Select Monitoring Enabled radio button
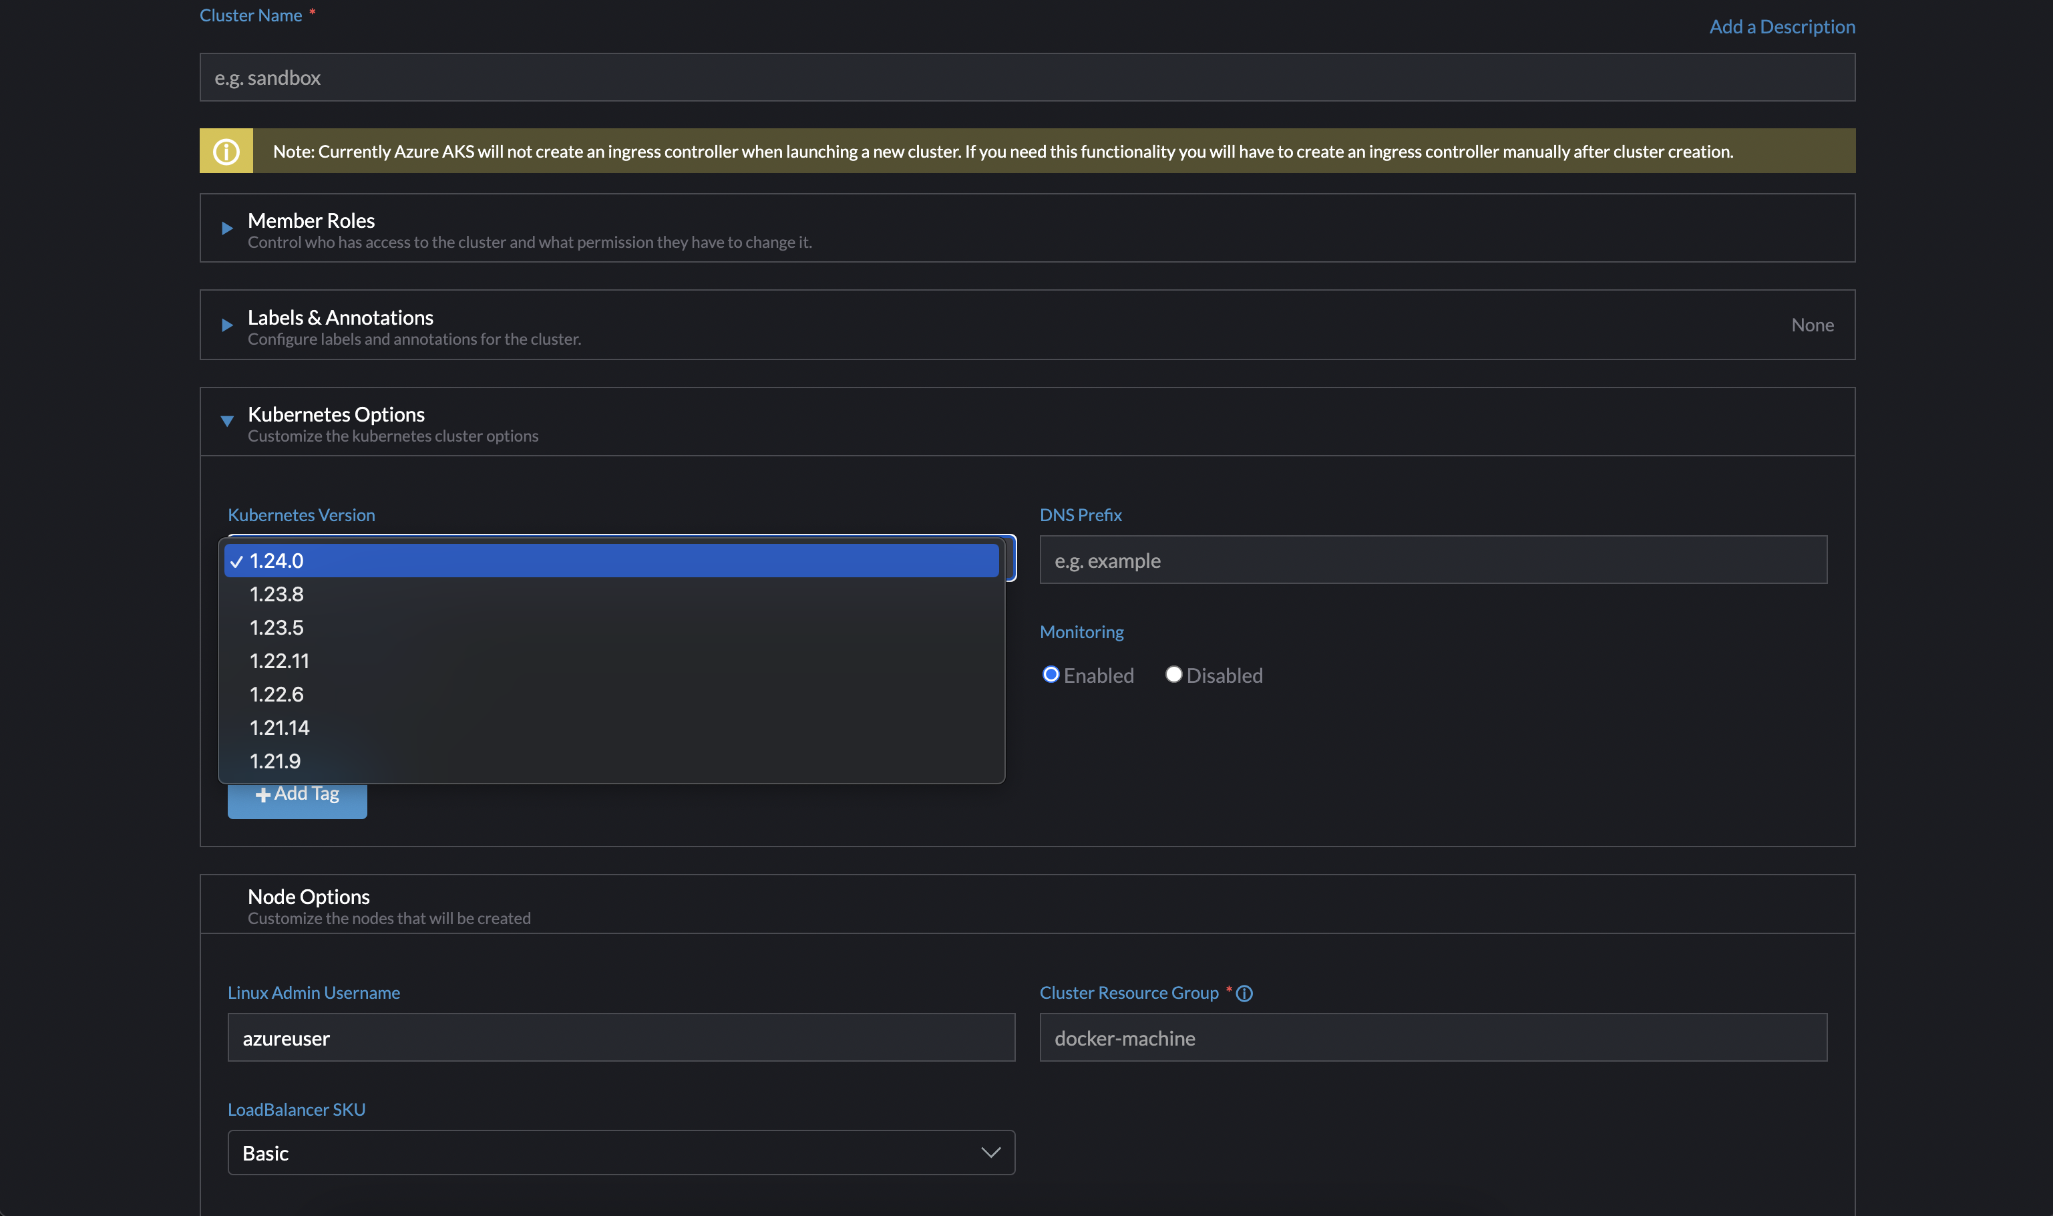This screenshot has width=2053, height=1216. 1051,674
